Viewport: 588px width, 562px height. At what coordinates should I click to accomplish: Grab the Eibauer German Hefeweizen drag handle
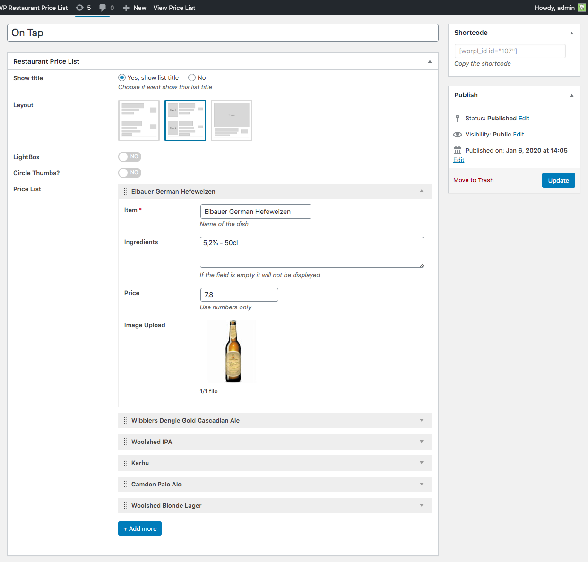tap(125, 191)
